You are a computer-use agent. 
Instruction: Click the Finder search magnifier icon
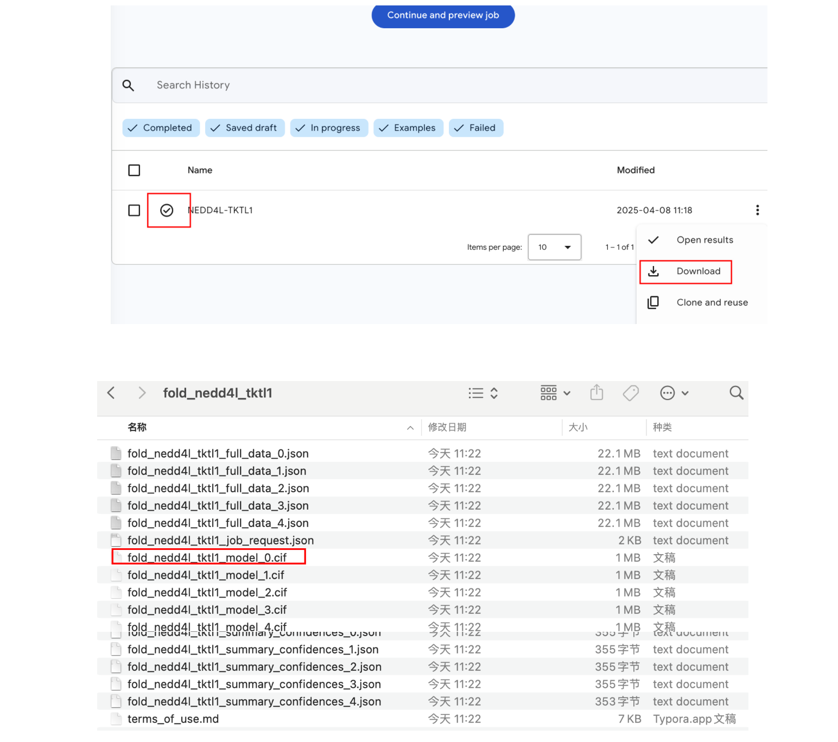point(737,392)
